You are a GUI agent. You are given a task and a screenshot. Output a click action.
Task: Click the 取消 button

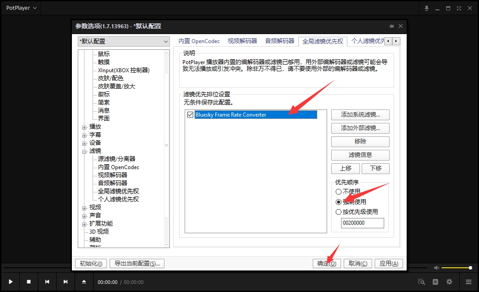[358, 263]
